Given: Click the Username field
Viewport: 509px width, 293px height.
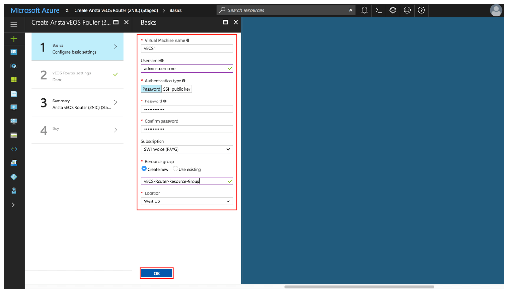Looking at the screenshot, I should (187, 69).
